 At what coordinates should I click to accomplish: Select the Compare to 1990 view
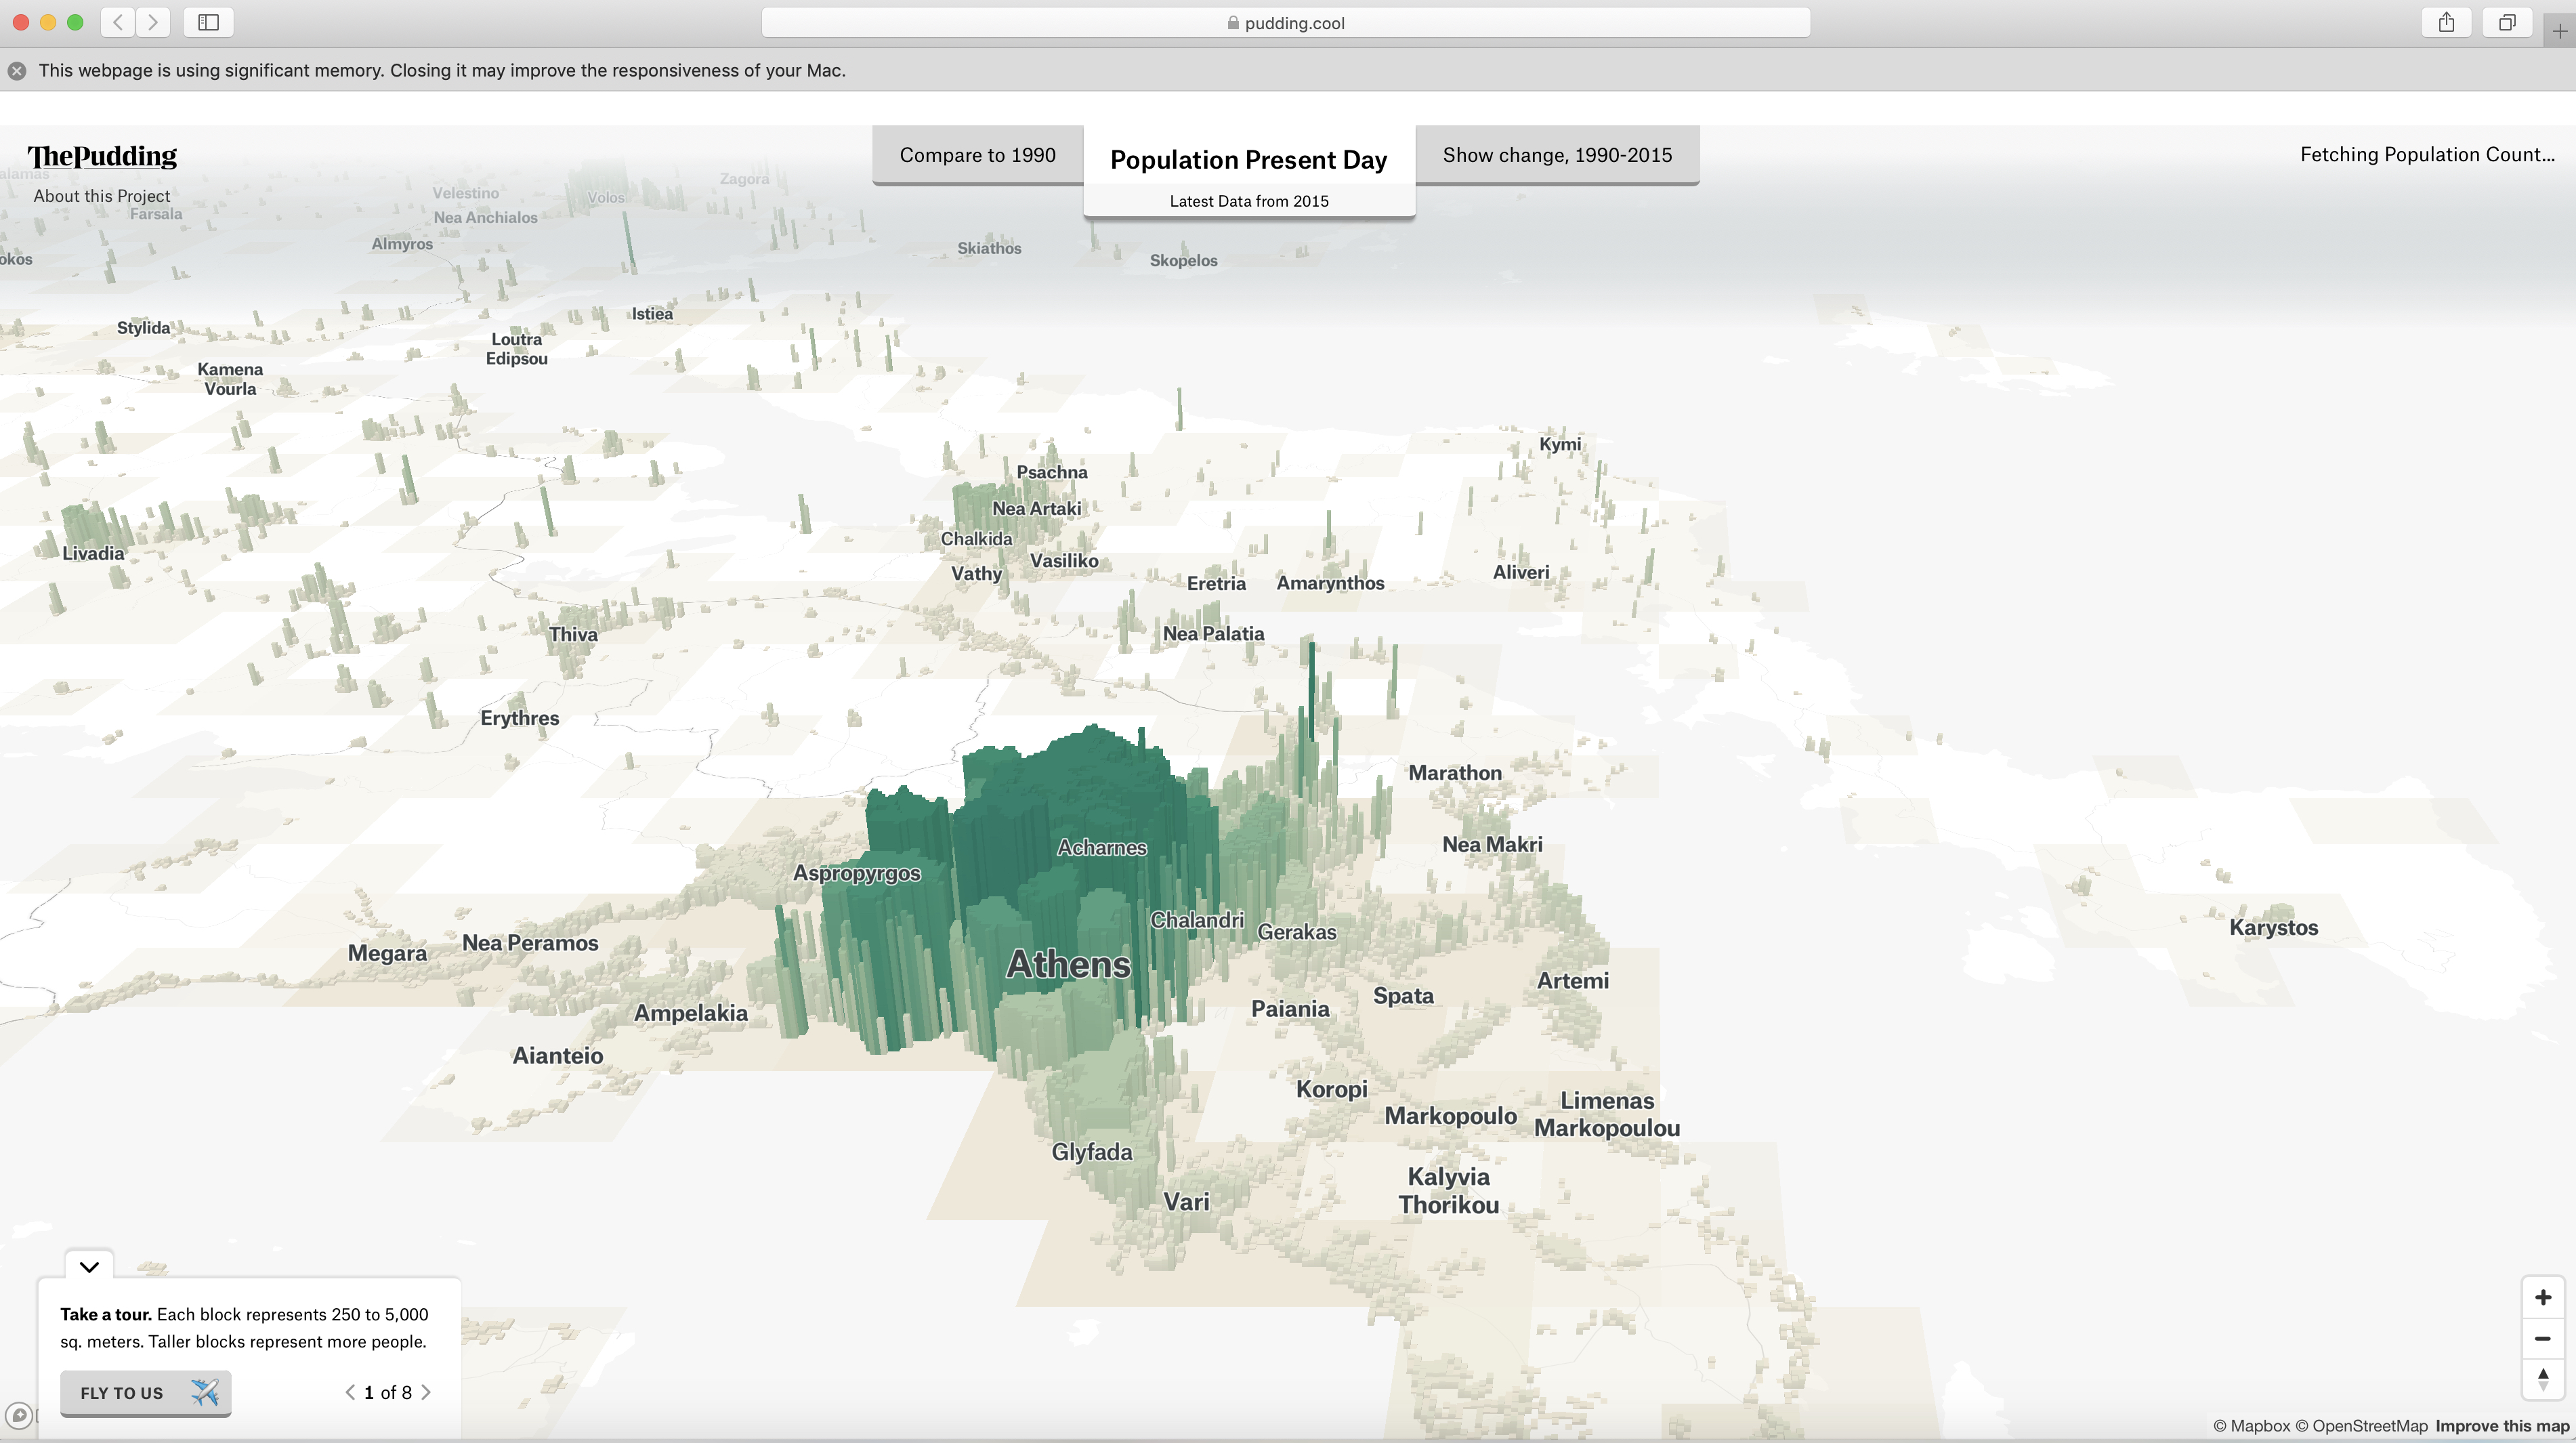(977, 155)
